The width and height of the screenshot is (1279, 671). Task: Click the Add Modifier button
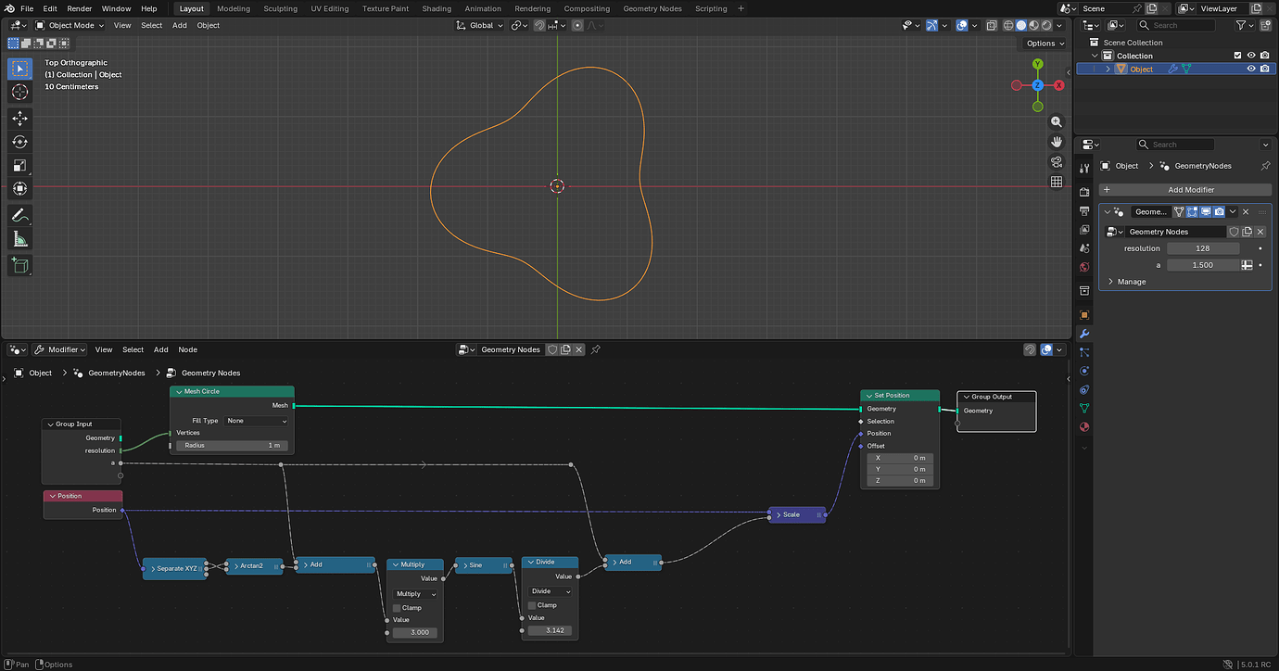click(x=1185, y=189)
